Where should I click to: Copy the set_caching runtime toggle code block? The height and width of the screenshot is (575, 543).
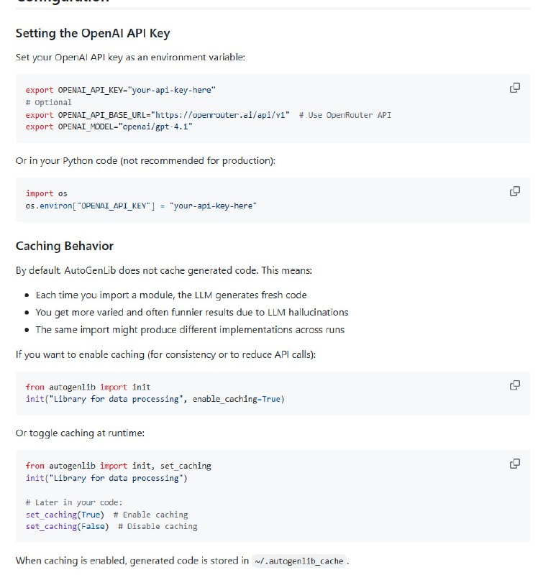(x=514, y=463)
